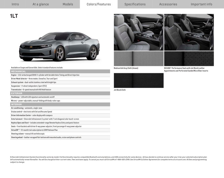Image resolution: width=224 pixels, height=178 pixels.
Task: Click the Engine specification row
Action: pyautogui.click(x=60, y=75)
